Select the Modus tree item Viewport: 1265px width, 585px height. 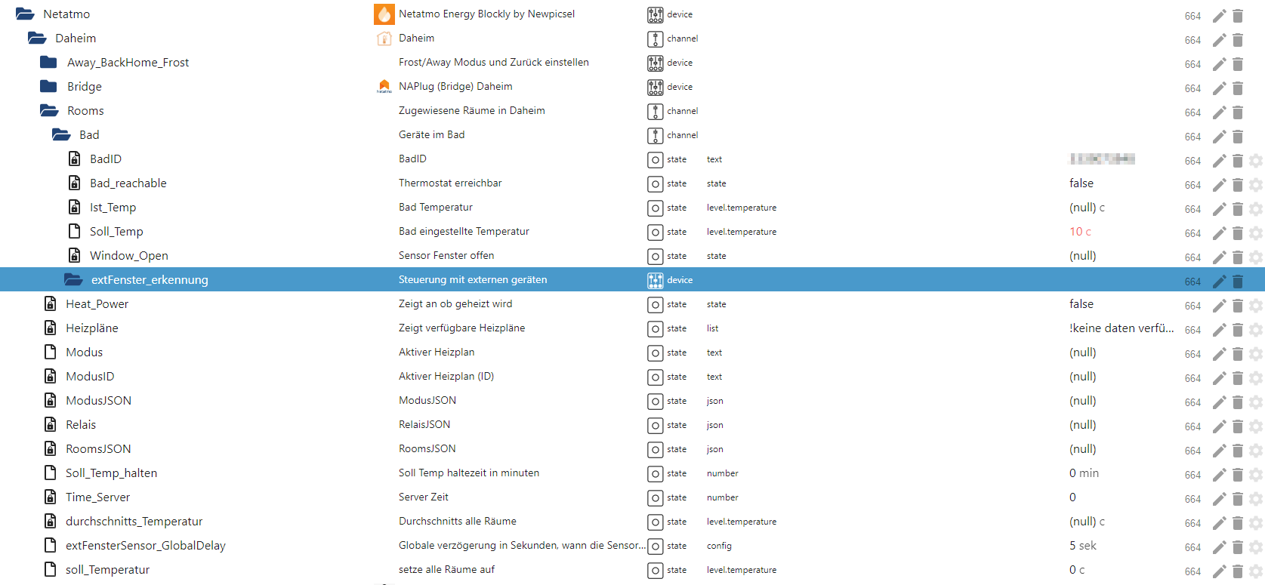84,352
